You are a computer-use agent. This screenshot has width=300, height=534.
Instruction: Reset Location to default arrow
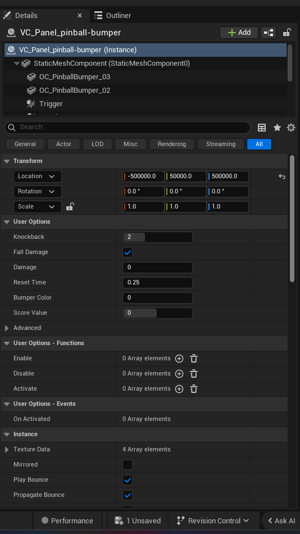tap(281, 177)
